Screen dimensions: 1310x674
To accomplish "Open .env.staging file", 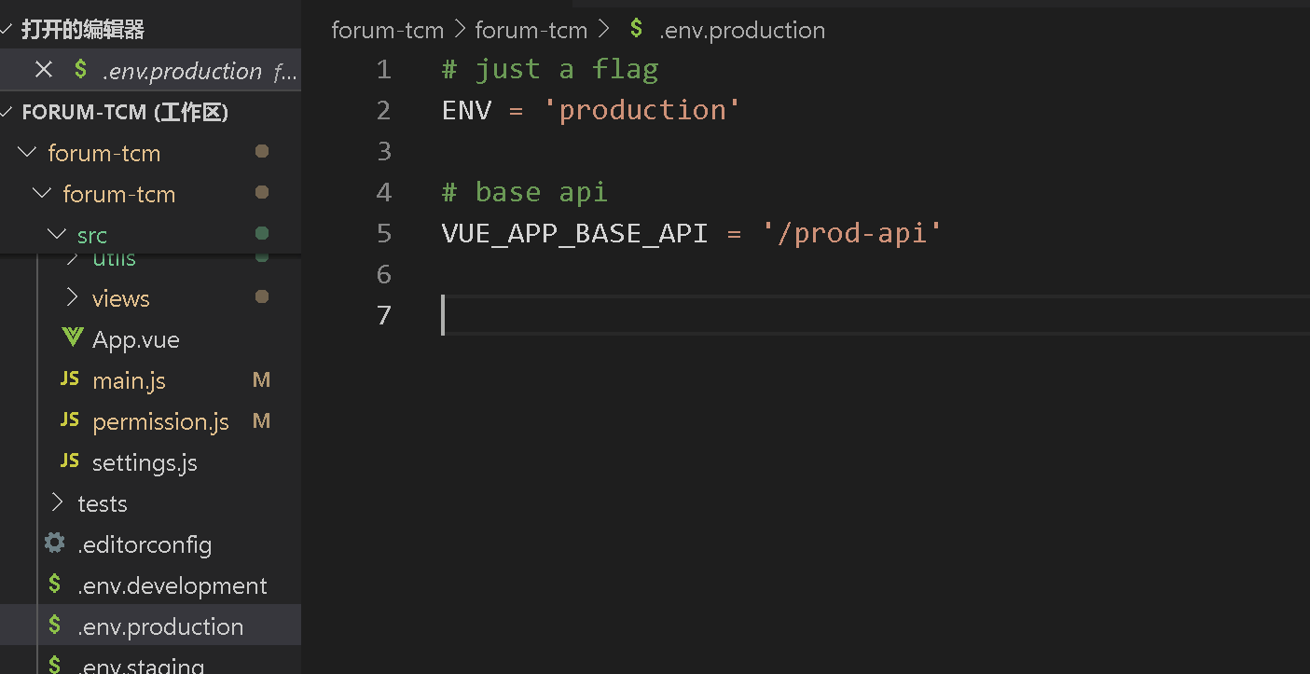I will click(x=141, y=666).
